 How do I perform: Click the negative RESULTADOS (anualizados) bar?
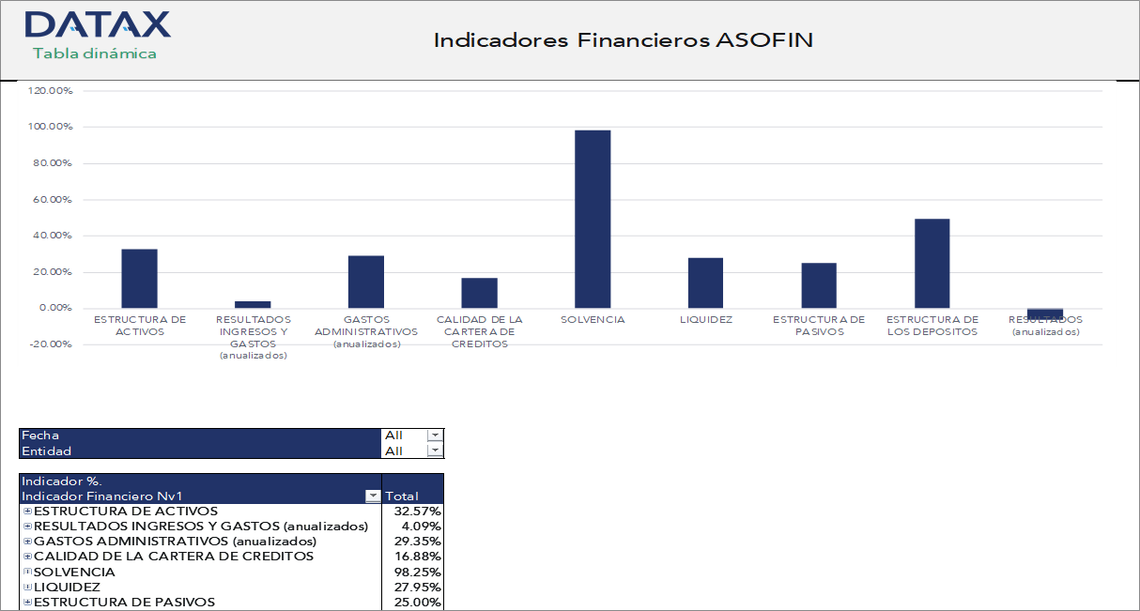click(1047, 313)
